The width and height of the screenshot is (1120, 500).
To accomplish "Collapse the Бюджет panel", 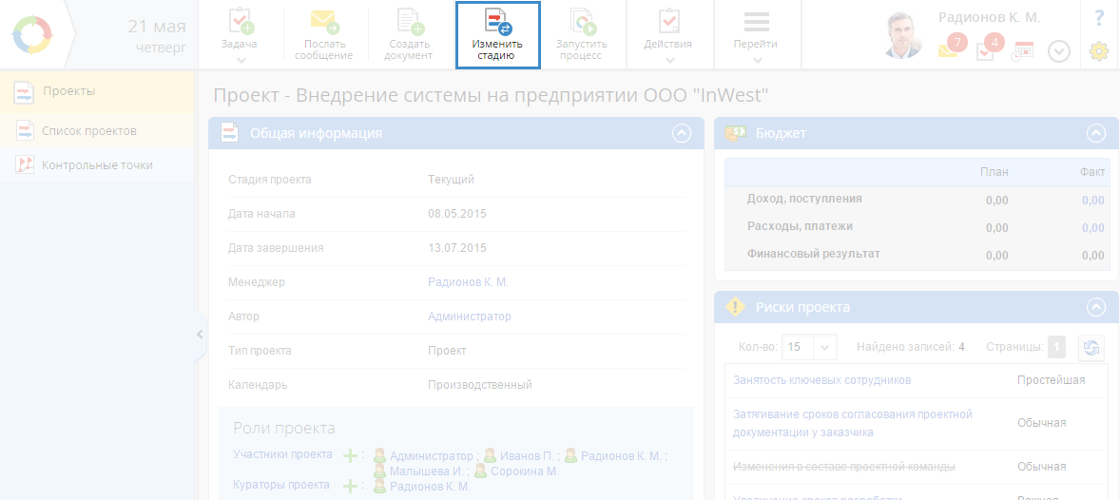I will 1096,134.
